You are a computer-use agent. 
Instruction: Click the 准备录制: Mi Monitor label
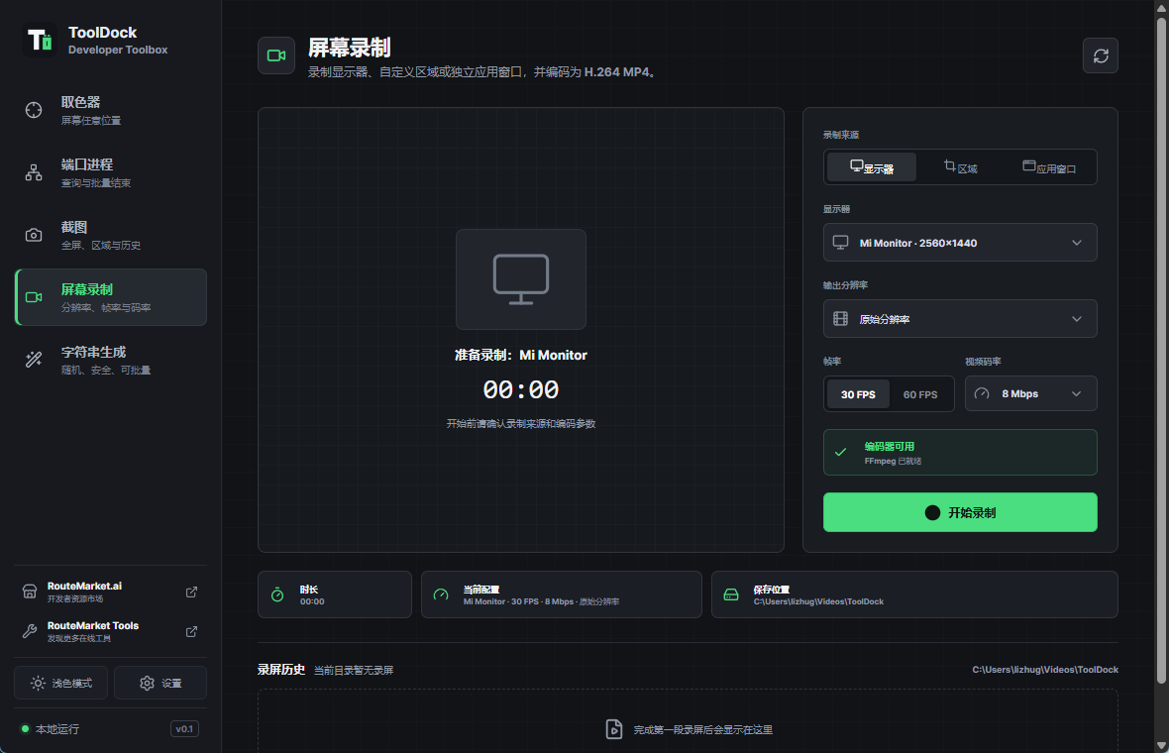[521, 355]
